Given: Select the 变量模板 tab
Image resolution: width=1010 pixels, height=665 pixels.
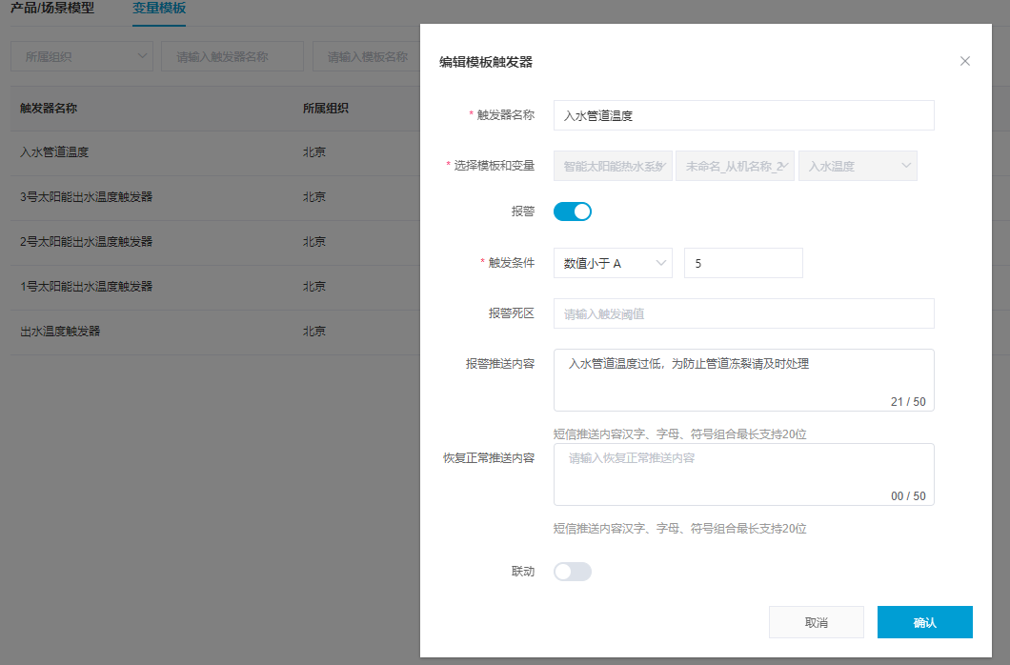Looking at the screenshot, I should (x=159, y=9).
